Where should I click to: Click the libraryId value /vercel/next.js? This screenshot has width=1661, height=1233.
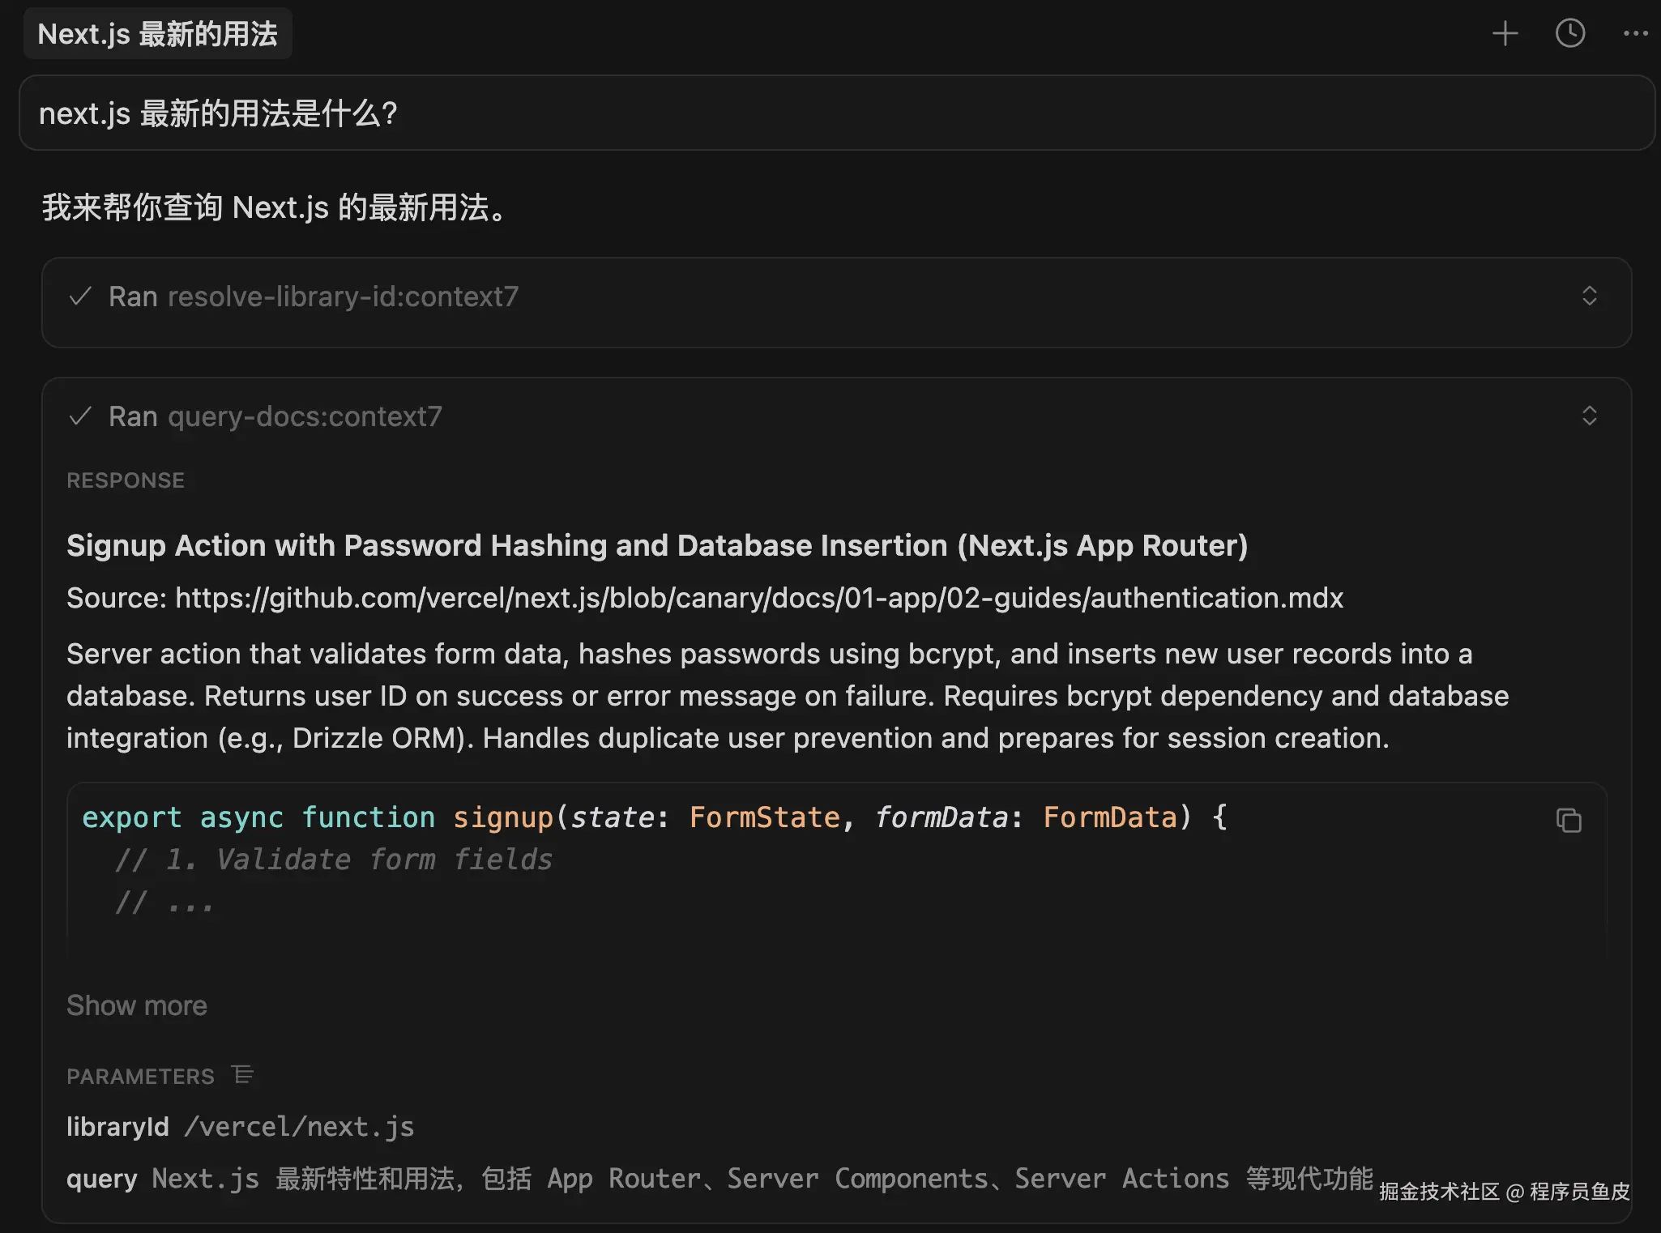tap(299, 1127)
